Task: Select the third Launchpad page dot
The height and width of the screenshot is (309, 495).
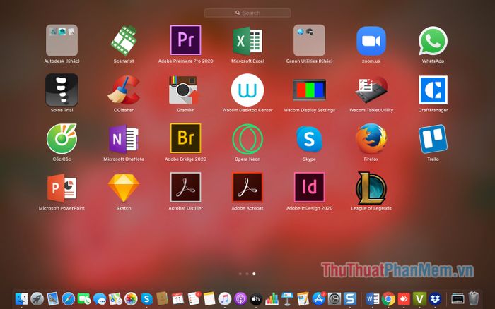Action: (254, 274)
